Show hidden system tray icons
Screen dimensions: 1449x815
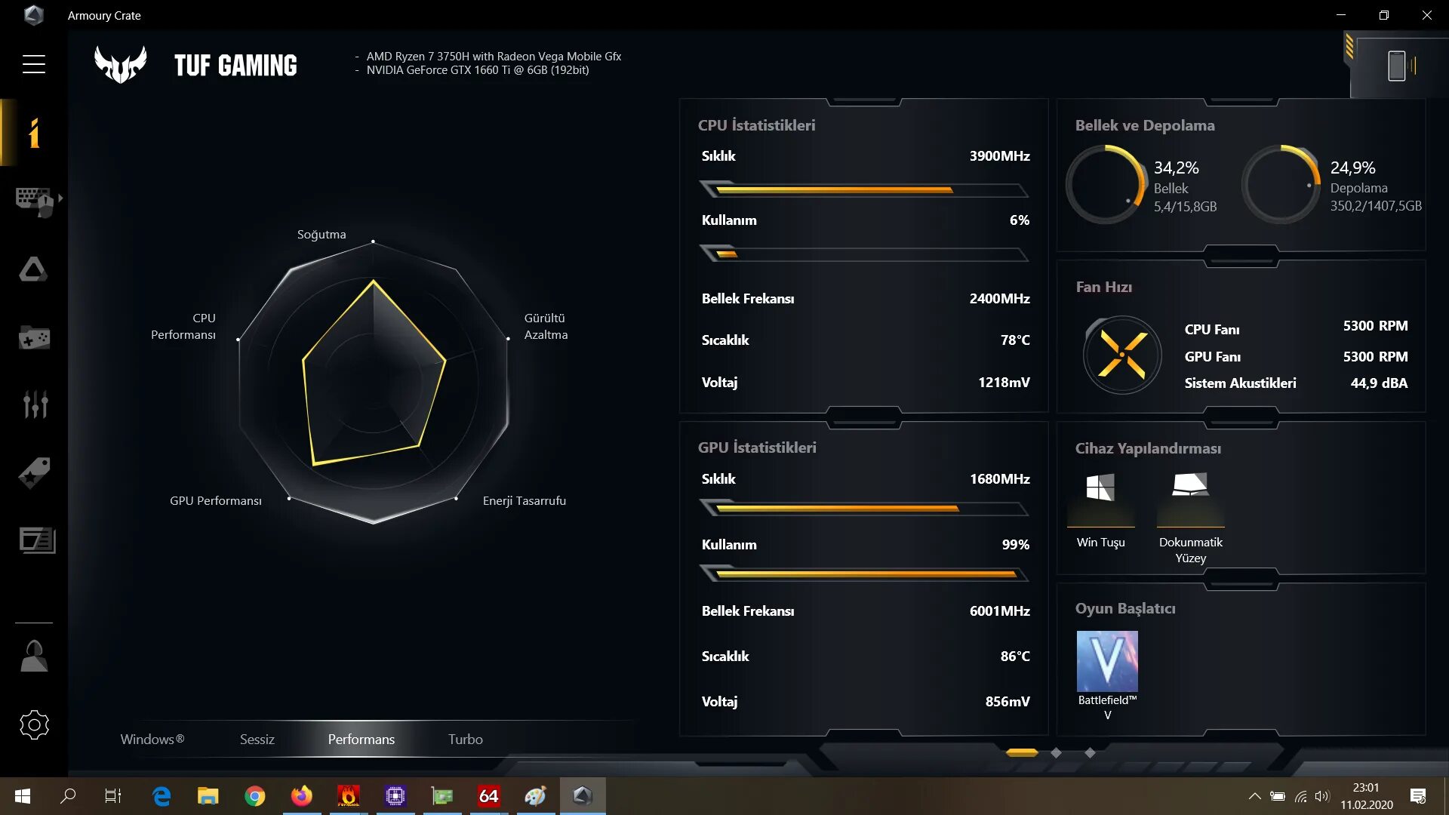click(1254, 796)
